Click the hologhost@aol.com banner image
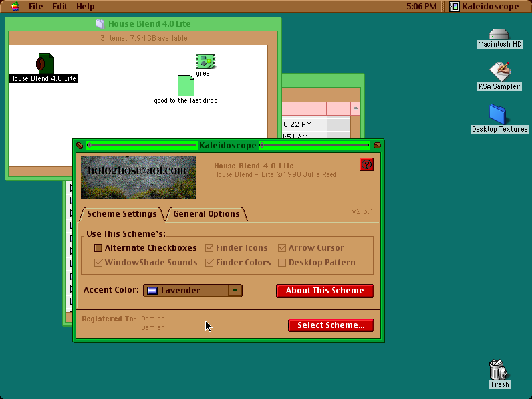Image resolution: width=532 pixels, height=399 pixels. point(138,178)
